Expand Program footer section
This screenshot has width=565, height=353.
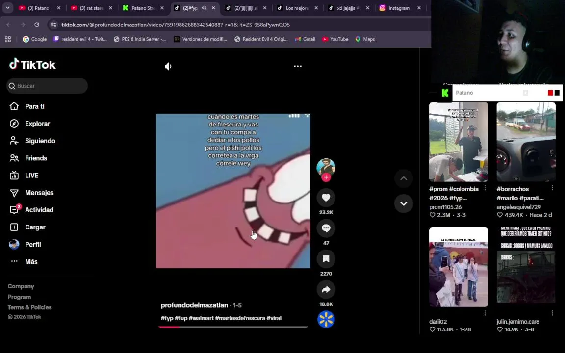click(x=19, y=297)
